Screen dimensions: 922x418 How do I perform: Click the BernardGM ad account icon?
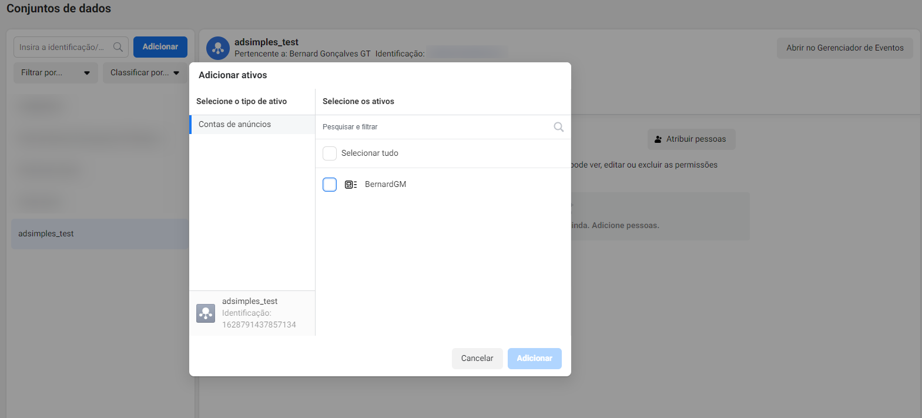click(x=351, y=185)
